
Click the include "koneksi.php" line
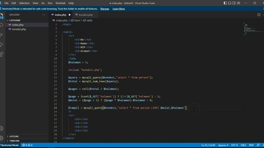click(85, 70)
